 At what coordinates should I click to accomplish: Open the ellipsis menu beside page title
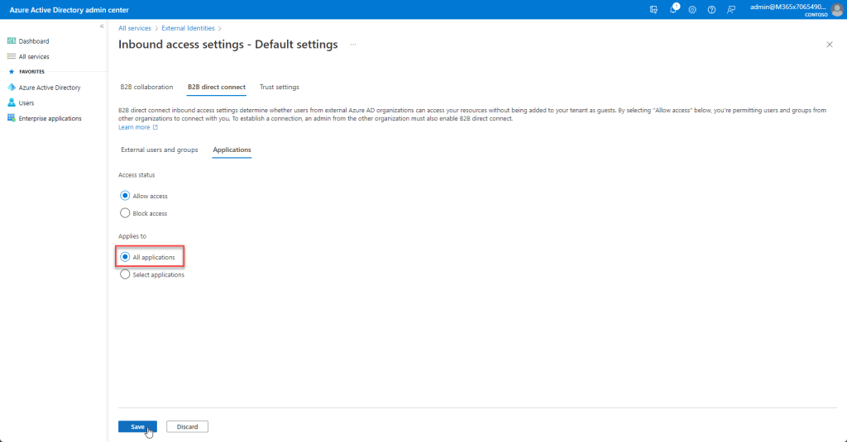pyautogui.click(x=353, y=44)
